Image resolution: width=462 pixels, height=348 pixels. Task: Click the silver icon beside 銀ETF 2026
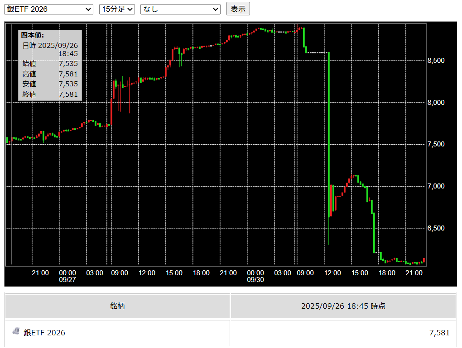tap(16, 331)
